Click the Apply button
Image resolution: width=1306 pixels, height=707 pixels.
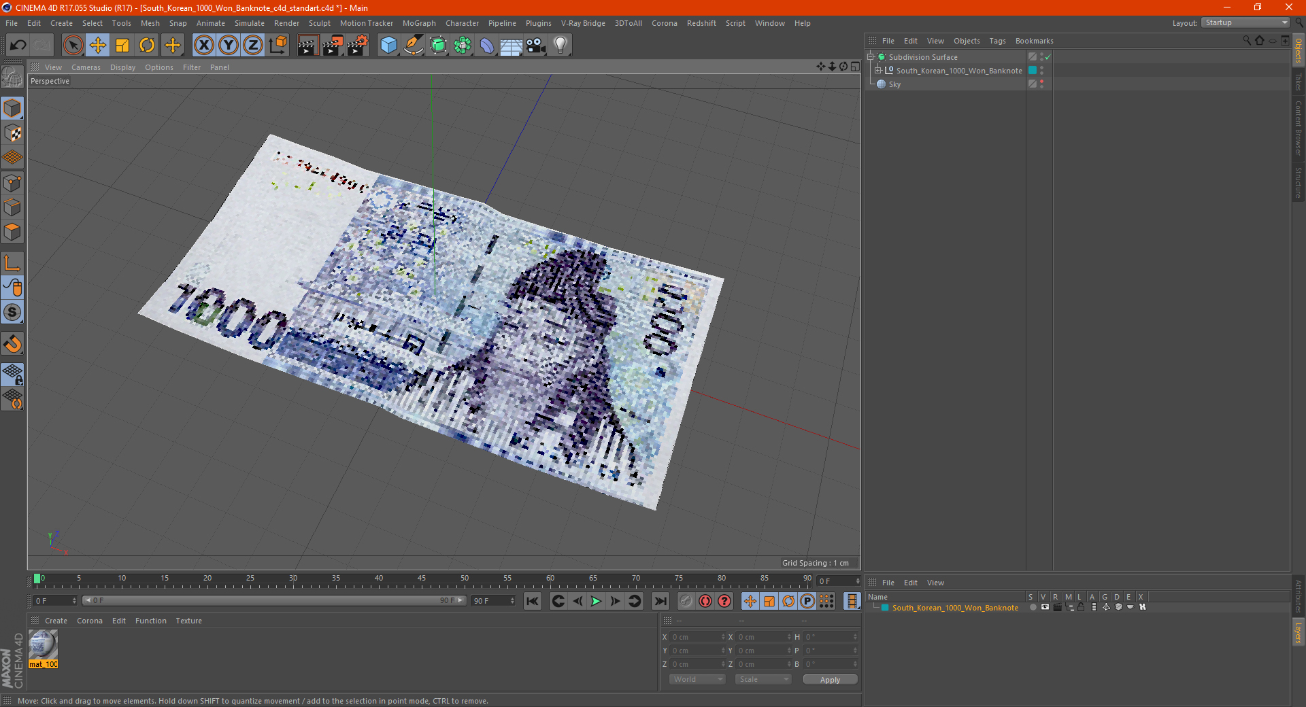pos(830,680)
